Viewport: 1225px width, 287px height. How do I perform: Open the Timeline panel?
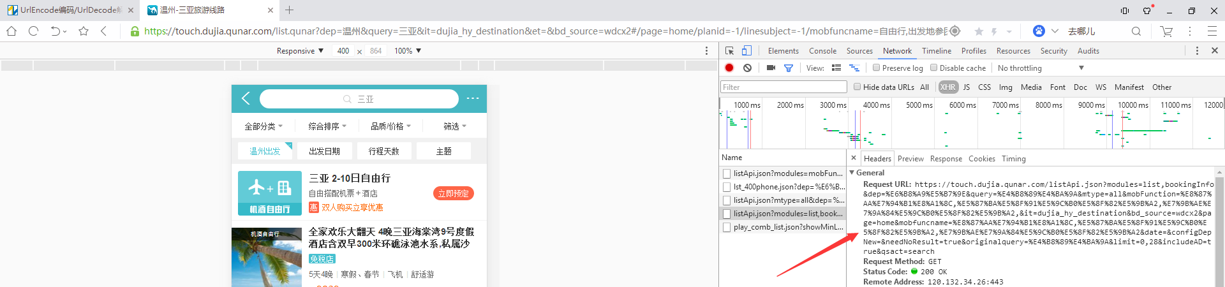[936, 51]
